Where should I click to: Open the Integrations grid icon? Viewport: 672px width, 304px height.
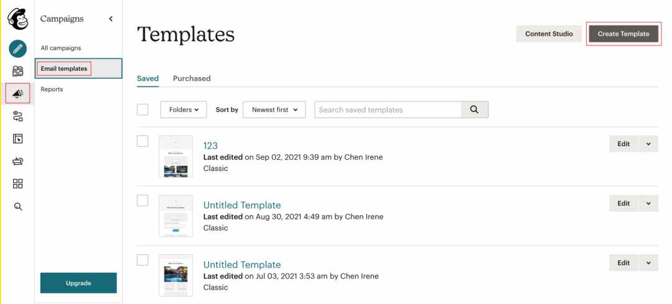click(x=17, y=184)
